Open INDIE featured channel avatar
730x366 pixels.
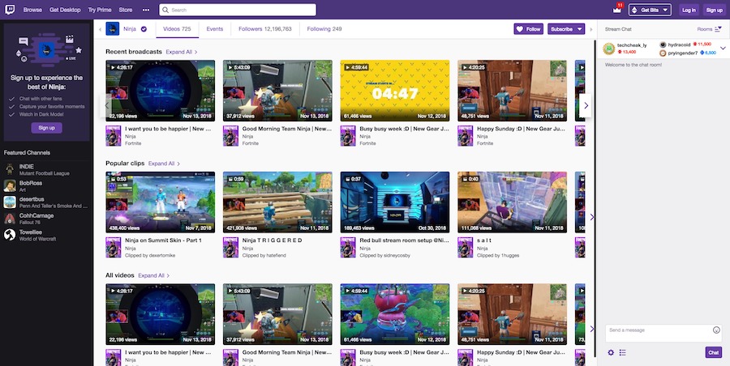point(10,169)
